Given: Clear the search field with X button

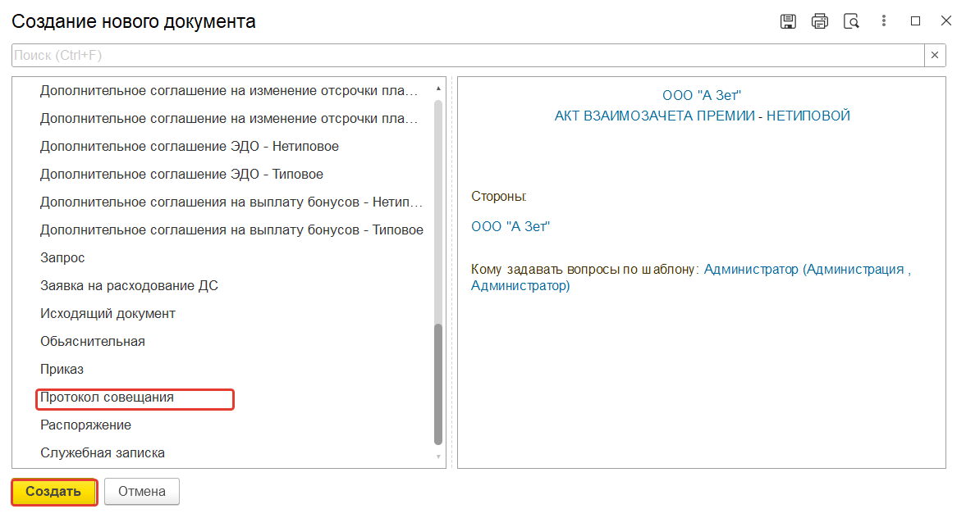Looking at the screenshot, I should (935, 56).
